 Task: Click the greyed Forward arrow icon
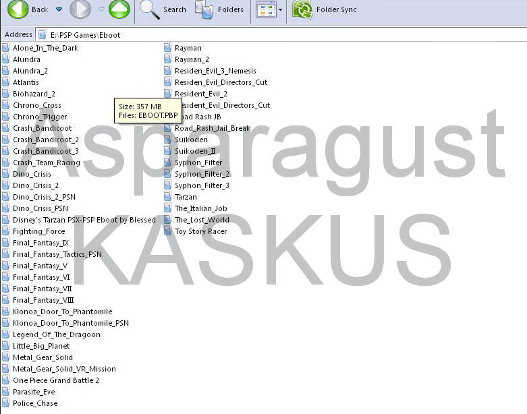80,9
